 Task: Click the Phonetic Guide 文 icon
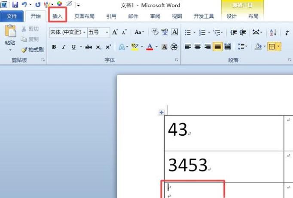[x=165, y=32]
